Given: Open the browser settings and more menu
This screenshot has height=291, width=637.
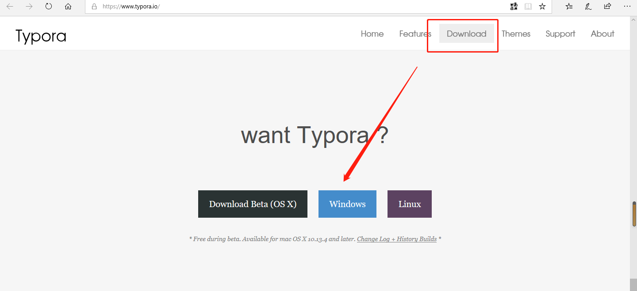Looking at the screenshot, I should click(627, 7).
